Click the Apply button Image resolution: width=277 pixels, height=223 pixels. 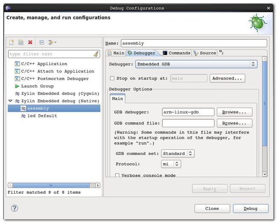click(x=210, y=189)
